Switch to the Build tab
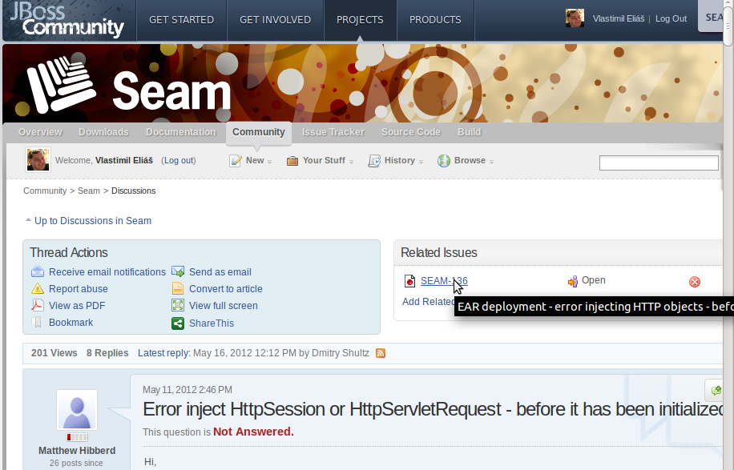 tap(469, 132)
